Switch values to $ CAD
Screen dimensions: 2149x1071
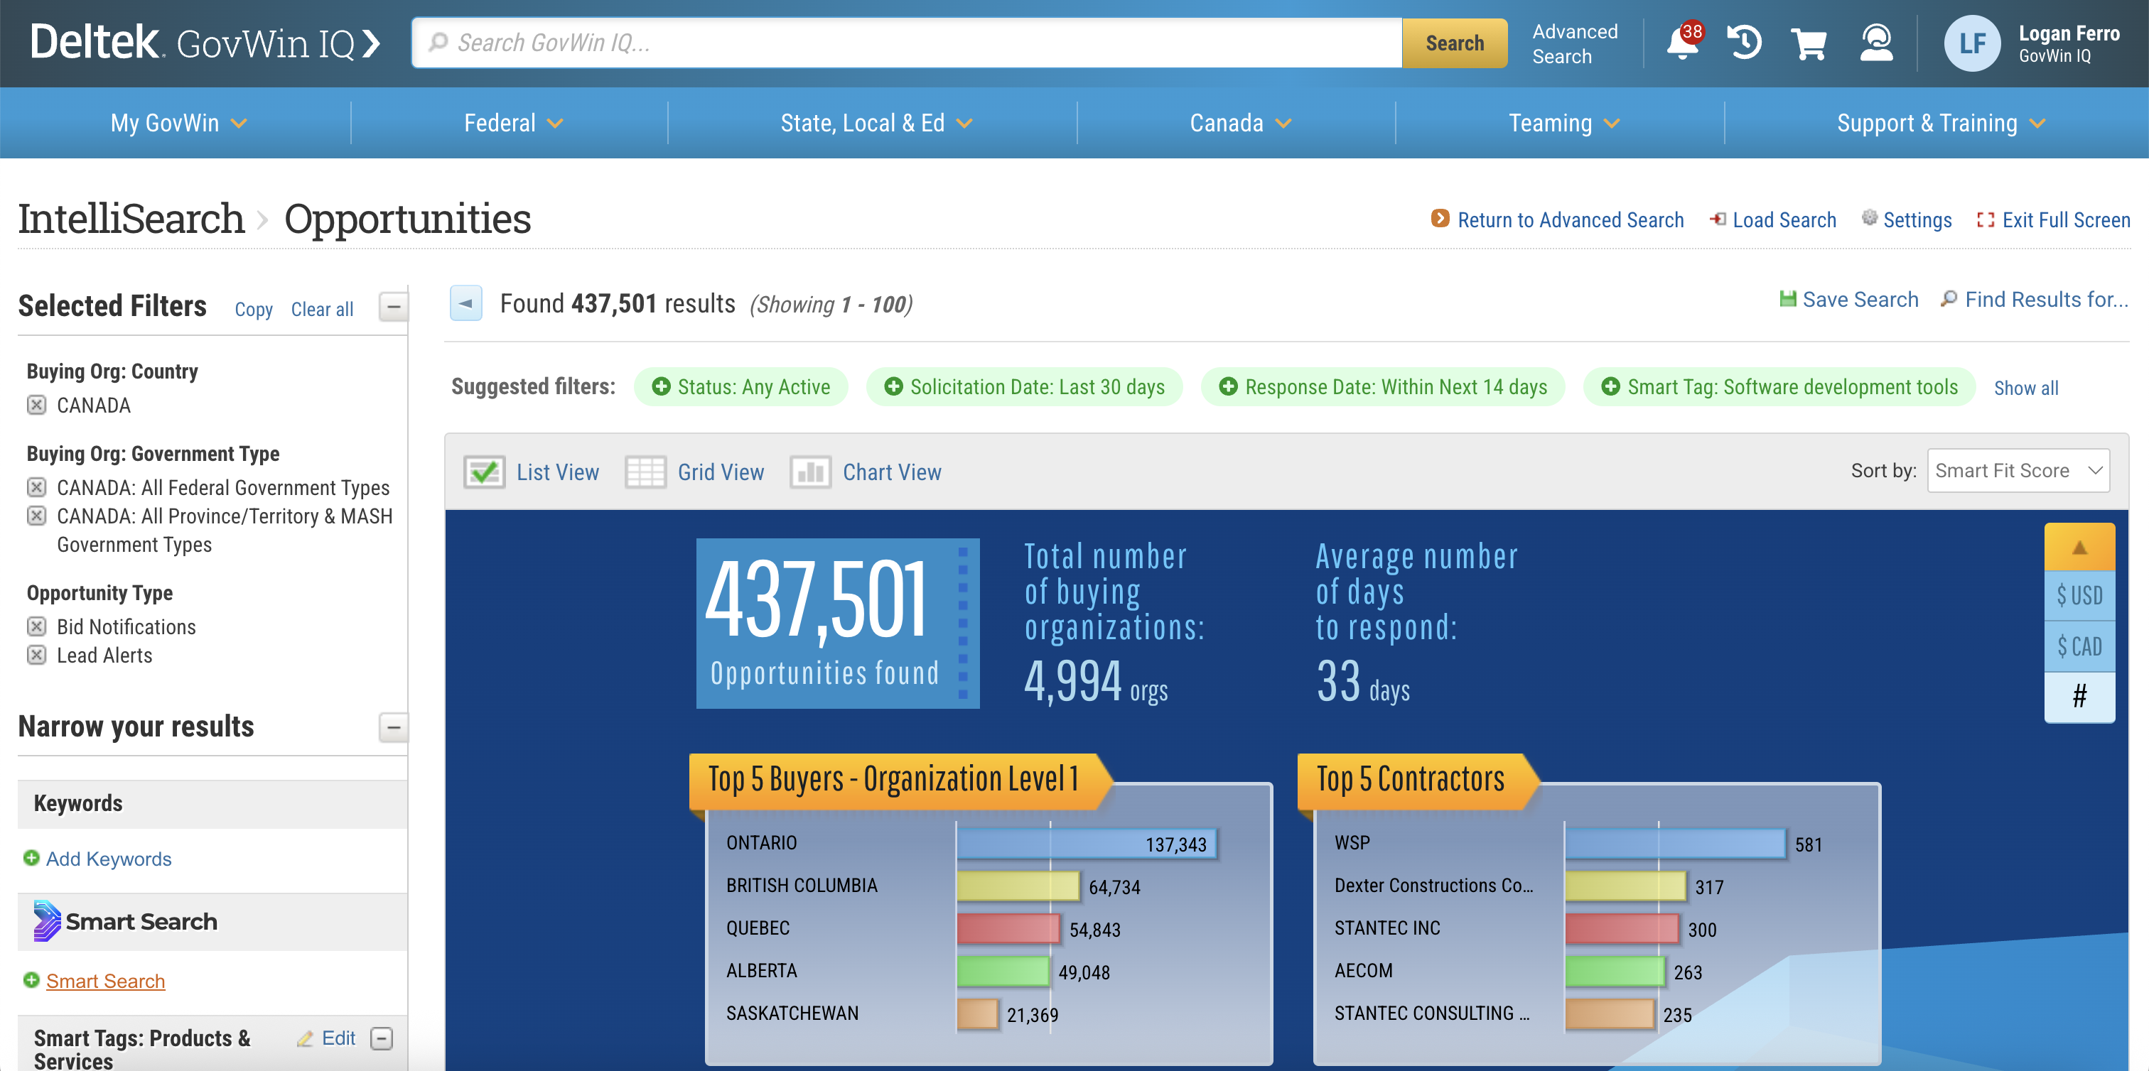(2079, 646)
